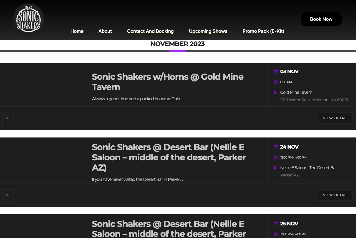Click the calendar icon beside 25 NOV
Image resolution: width=356 pixels, height=238 pixels.
click(x=276, y=224)
